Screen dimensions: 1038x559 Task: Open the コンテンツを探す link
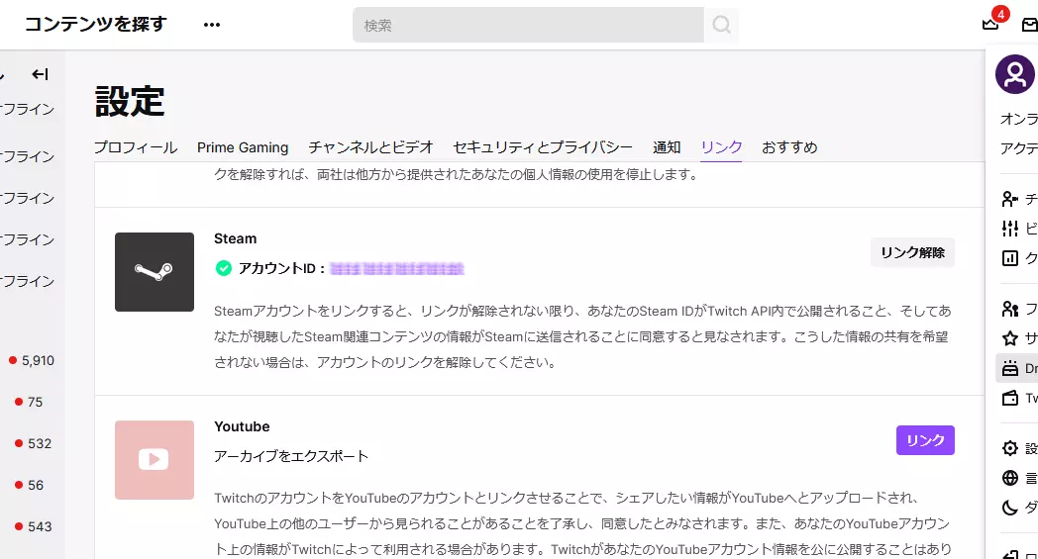[96, 25]
